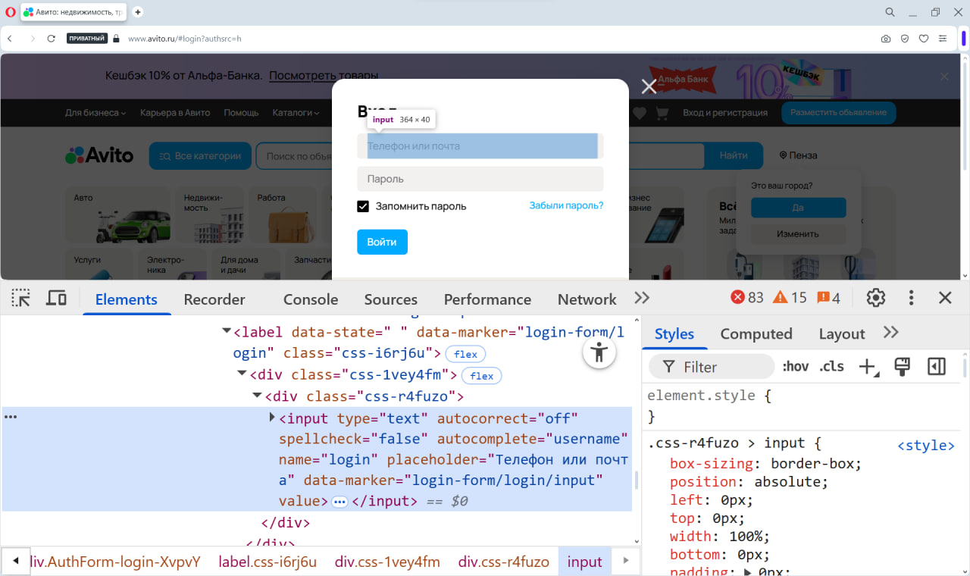Reload the page with refresh icon

point(52,39)
